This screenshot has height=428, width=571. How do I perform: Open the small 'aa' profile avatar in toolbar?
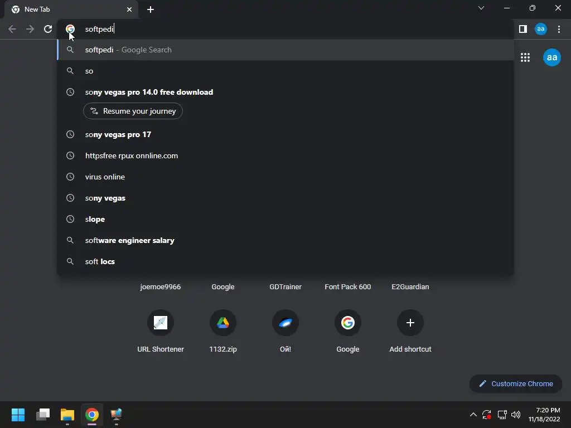(x=541, y=29)
